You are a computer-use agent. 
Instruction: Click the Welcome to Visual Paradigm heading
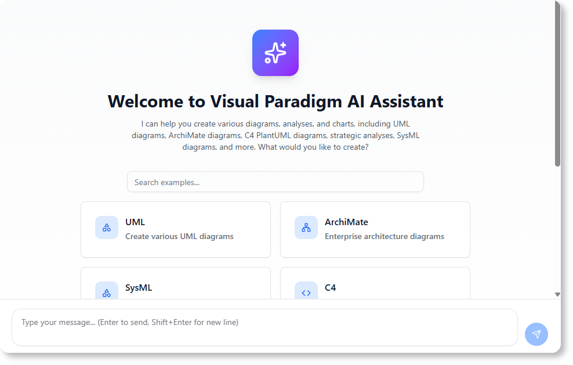(275, 101)
